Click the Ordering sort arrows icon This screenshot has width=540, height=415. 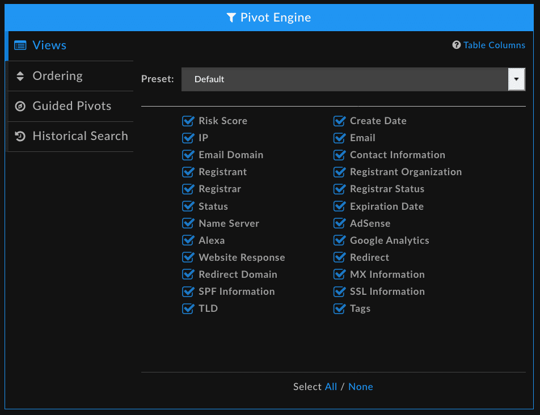coord(20,76)
